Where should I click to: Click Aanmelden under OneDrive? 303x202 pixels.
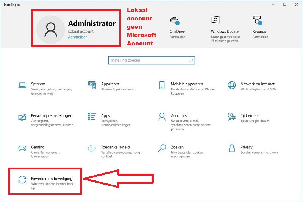click(x=177, y=37)
